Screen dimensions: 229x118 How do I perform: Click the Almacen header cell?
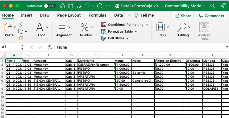[x=49, y=61]
